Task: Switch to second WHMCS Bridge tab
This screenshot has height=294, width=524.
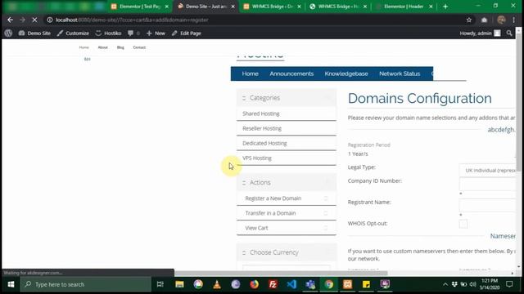Action: [x=338, y=7]
